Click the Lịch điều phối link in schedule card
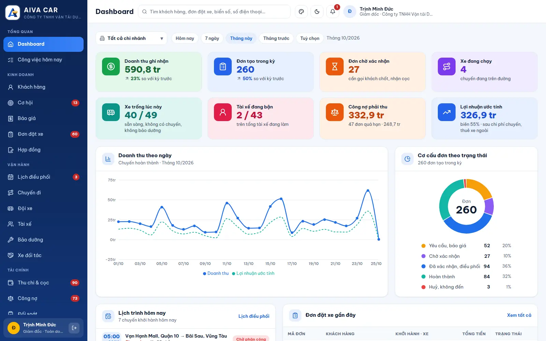 (x=254, y=316)
